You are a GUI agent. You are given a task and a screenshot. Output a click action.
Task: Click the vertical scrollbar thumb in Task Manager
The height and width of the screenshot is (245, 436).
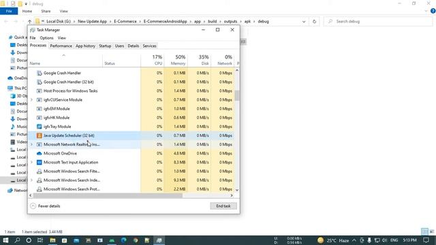(x=237, y=95)
